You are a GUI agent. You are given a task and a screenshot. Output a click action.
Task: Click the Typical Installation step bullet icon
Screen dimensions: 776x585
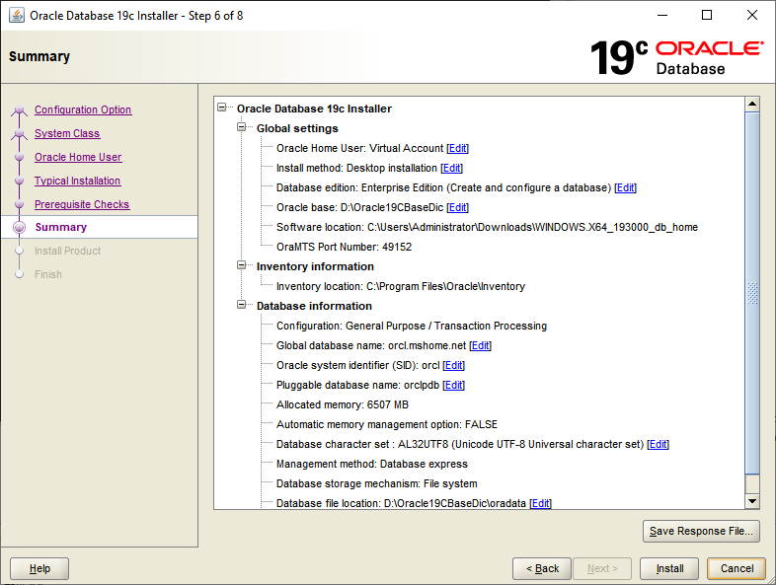point(20,181)
